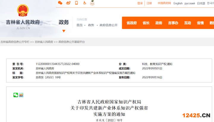The width and height of the screenshot is (214, 122).
Task: Open the orange Weibo icon in top bar
Action: point(68,3)
